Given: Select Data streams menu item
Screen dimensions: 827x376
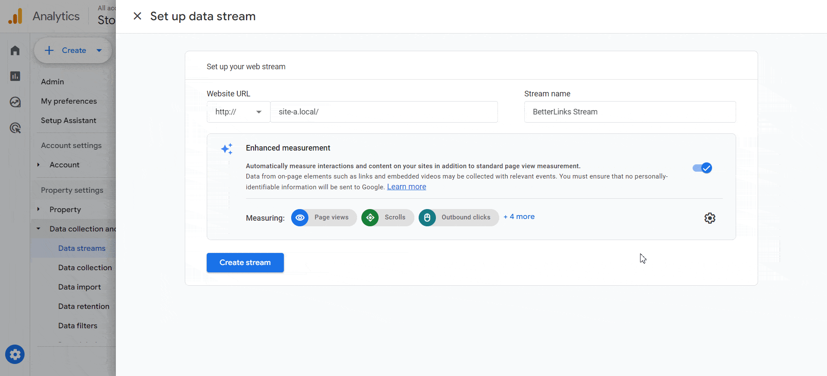Looking at the screenshot, I should [x=82, y=248].
